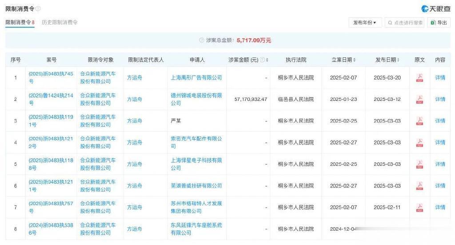Select total amount 5,717.09万元
Viewport: 455px width, 245px height.
(x=254, y=40)
